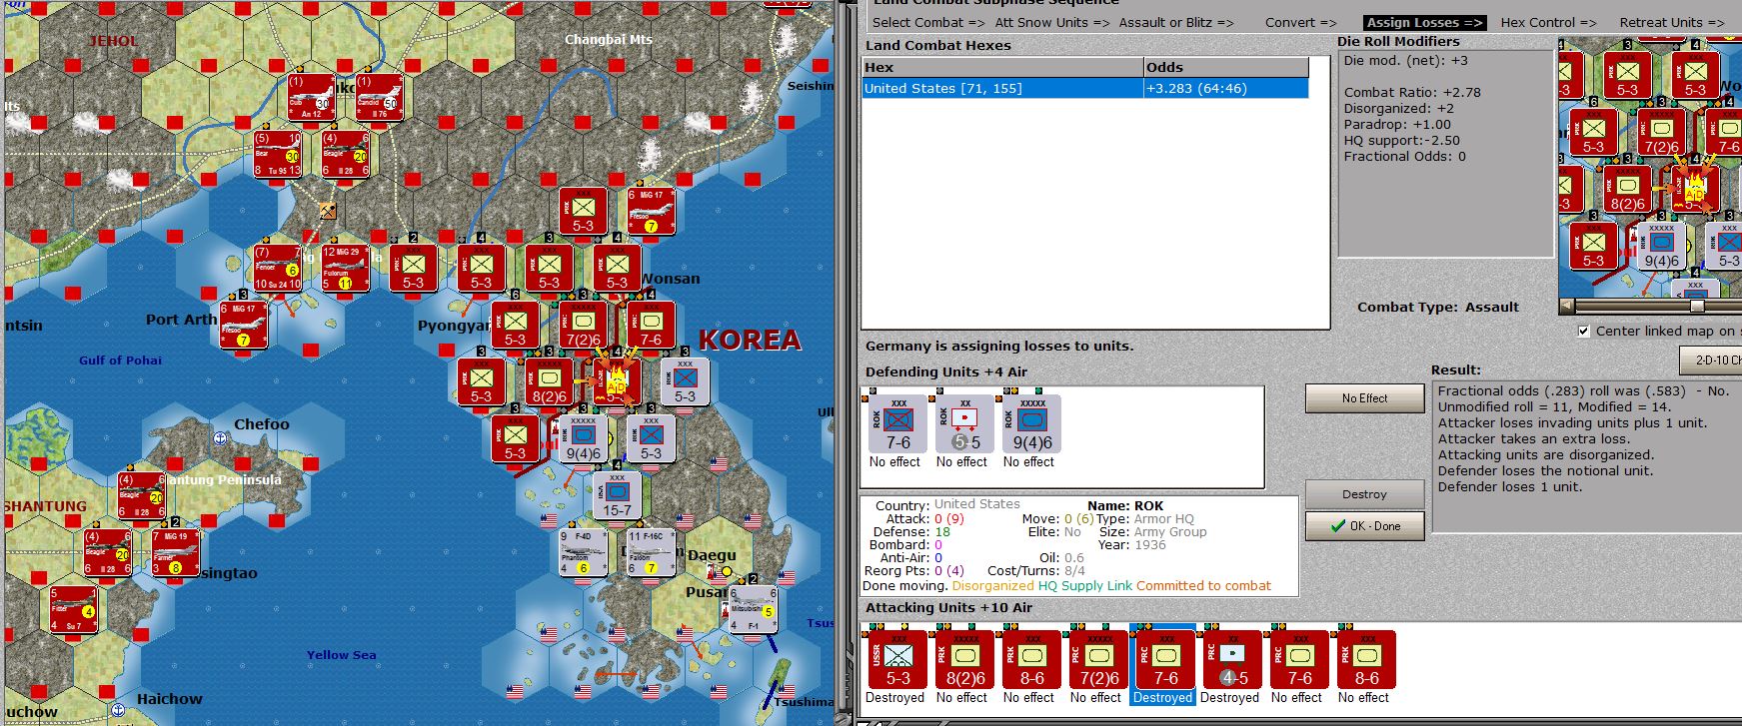Open the 2-D-10 chart button
Viewport: 1742px width, 726px height.
pyautogui.click(x=1711, y=360)
